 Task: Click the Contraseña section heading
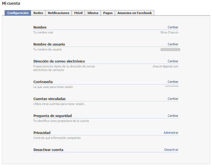click(43, 82)
